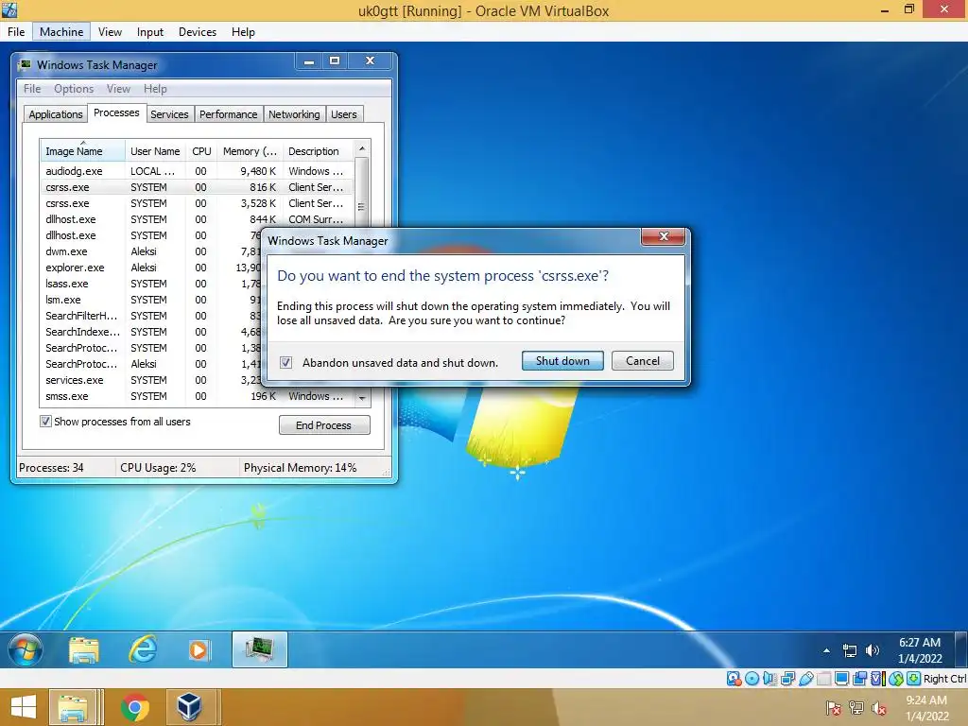Image resolution: width=968 pixels, height=726 pixels.
Task: Open VirtualBox Devices menu
Action: (x=198, y=32)
